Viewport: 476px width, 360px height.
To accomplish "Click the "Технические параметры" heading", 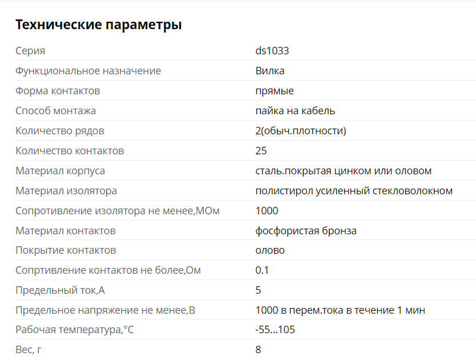I will (99, 25).
